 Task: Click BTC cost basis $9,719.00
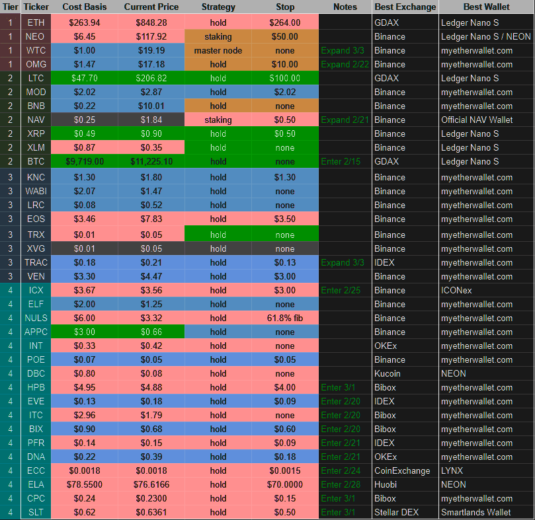point(85,162)
